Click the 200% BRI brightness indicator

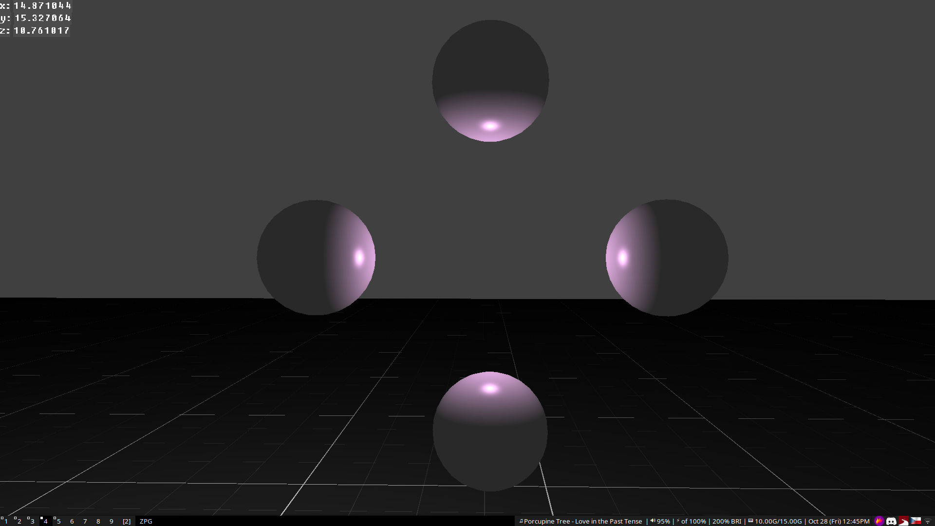tap(727, 521)
